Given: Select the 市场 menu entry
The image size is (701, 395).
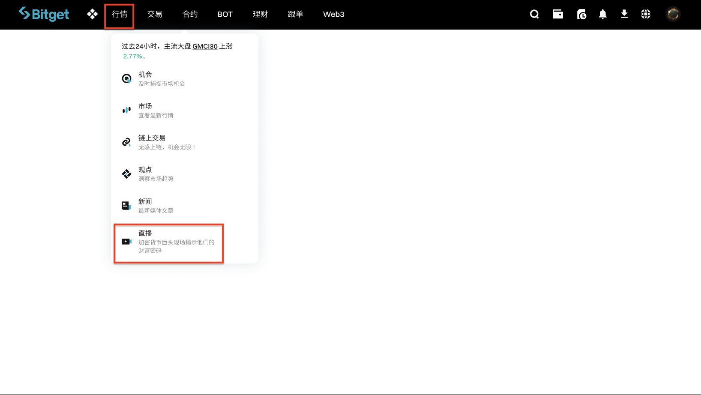Looking at the screenshot, I should coord(185,111).
